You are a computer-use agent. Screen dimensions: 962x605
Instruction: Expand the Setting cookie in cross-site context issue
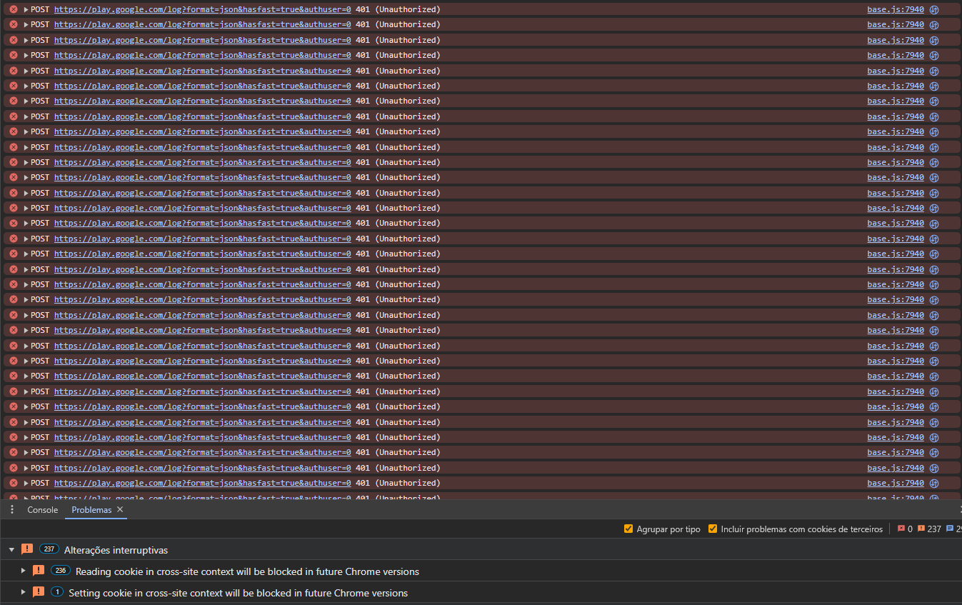click(x=23, y=592)
